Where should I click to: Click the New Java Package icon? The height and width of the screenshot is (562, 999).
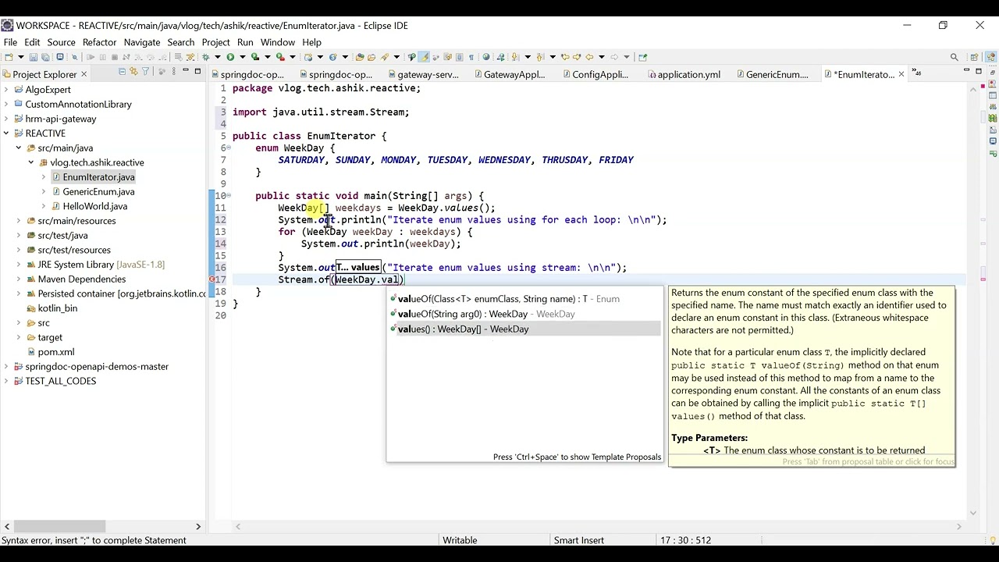point(309,57)
